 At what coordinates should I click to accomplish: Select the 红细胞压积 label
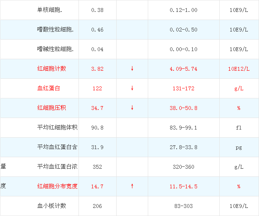(52, 108)
